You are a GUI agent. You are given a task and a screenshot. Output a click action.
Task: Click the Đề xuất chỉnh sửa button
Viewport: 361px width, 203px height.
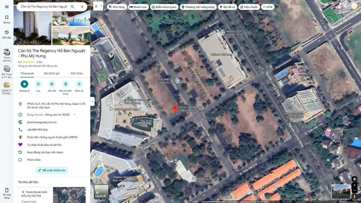tap(52, 170)
